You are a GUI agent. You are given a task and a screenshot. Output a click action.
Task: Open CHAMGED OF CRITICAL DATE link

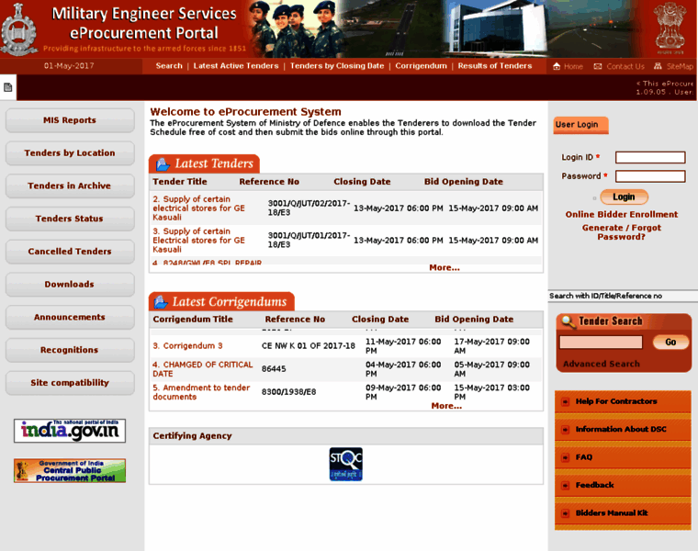point(203,369)
